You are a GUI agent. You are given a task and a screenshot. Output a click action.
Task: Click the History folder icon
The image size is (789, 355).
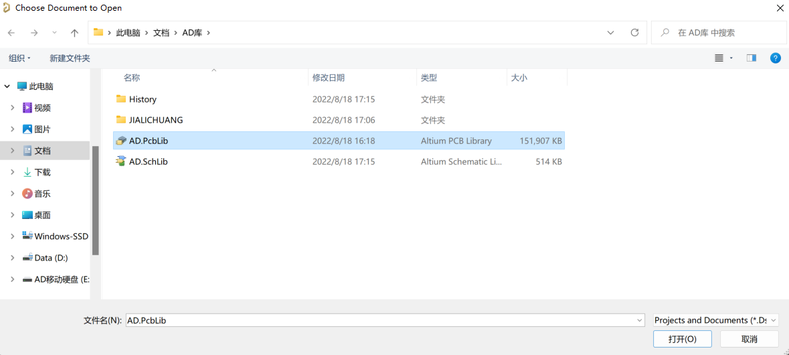[120, 98]
